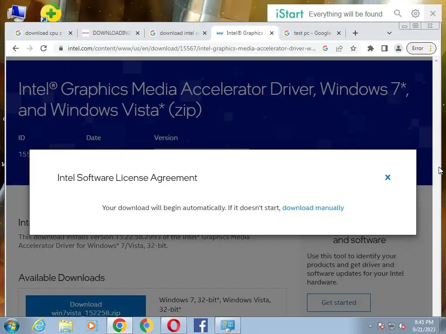Open the share page icon in address bar
Viewport: 446px width, 334px height.
point(339,48)
